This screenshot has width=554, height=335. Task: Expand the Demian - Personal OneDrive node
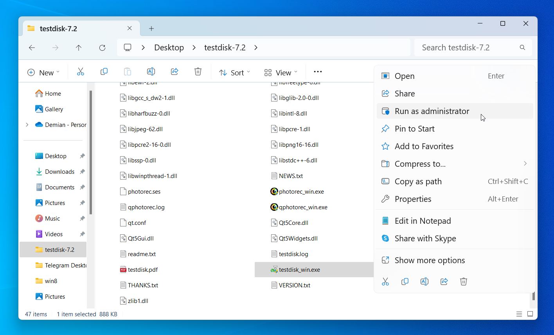pos(27,125)
